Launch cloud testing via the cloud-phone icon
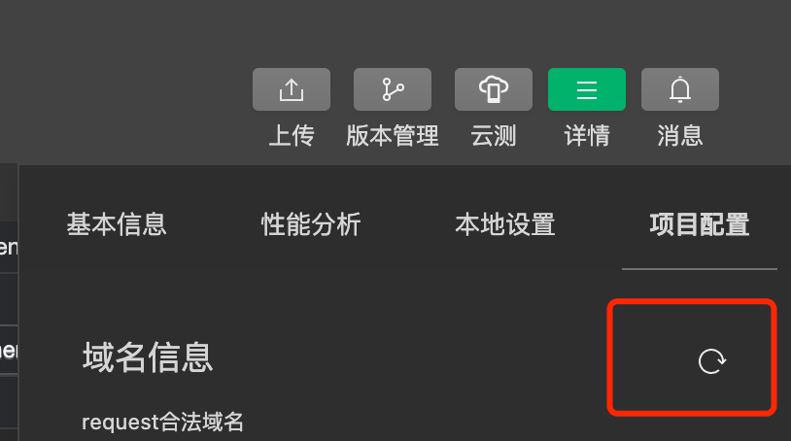The width and height of the screenshot is (791, 441). [x=494, y=89]
